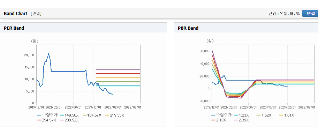This screenshot has height=127, width=318.
Task: Click the 단위 : 억원, 배, % text
Action: click(284, 14)
